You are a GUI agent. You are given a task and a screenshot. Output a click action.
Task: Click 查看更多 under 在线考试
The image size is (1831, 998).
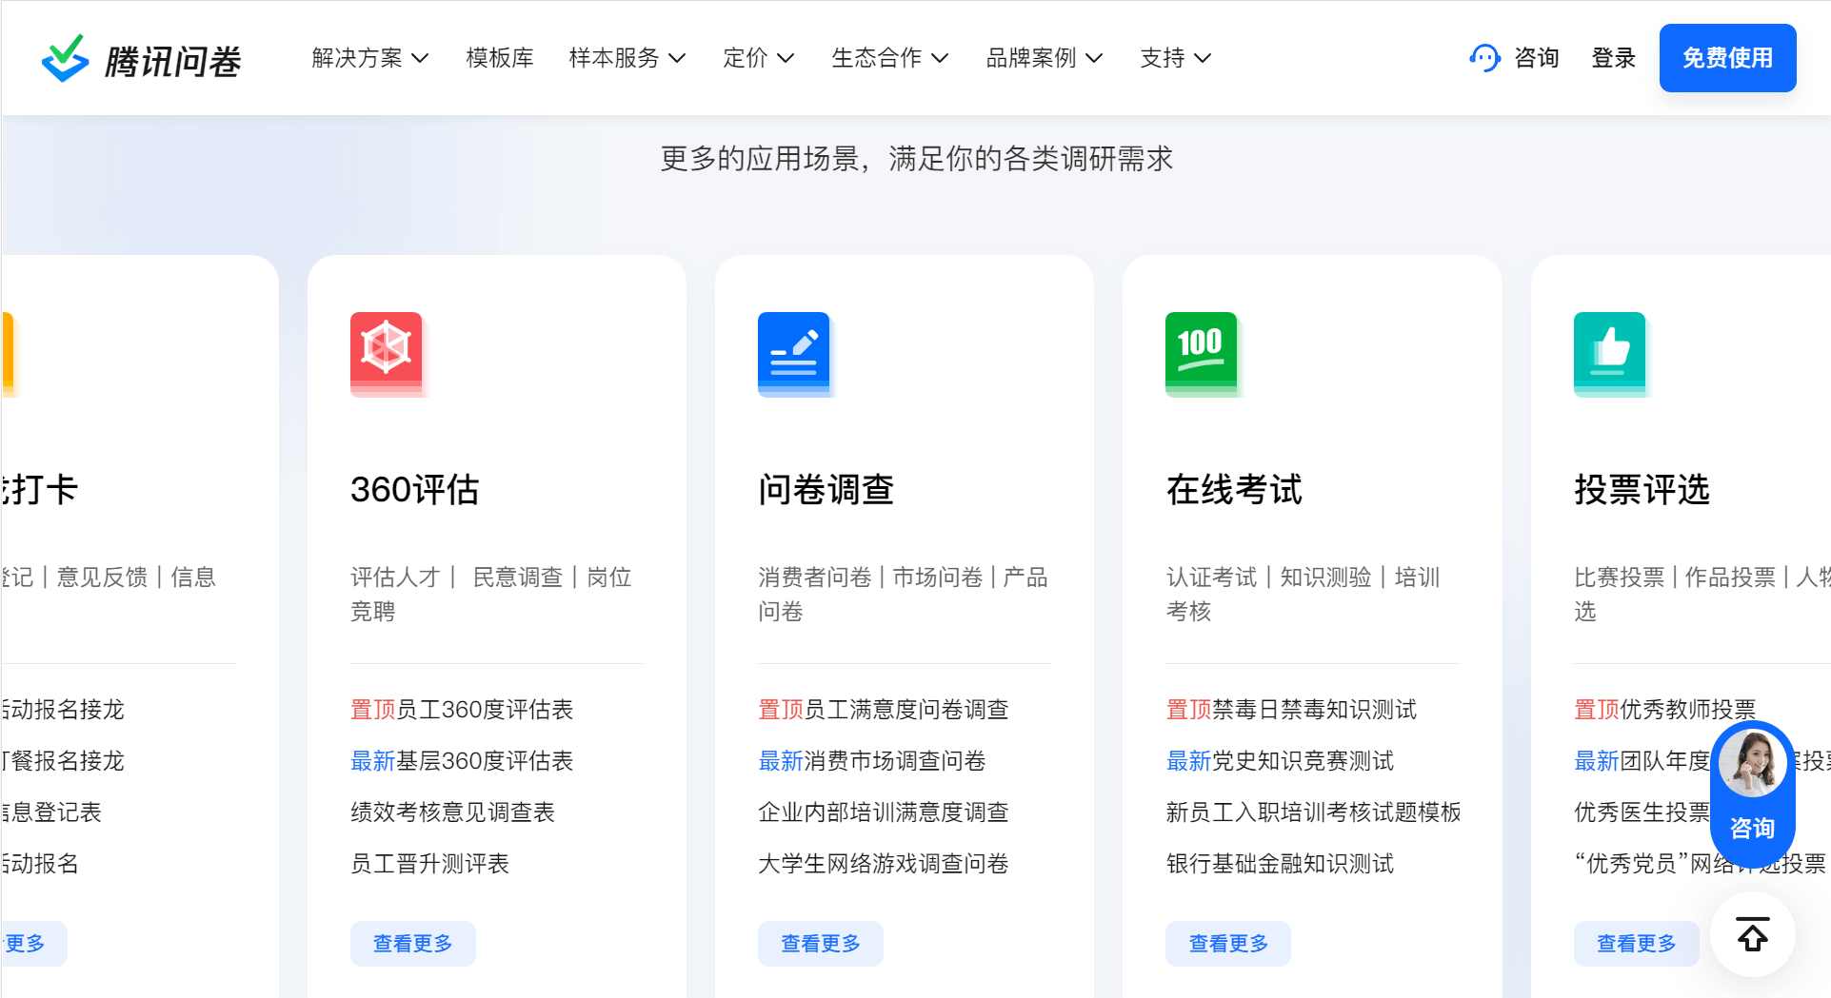coord(1228,943)
